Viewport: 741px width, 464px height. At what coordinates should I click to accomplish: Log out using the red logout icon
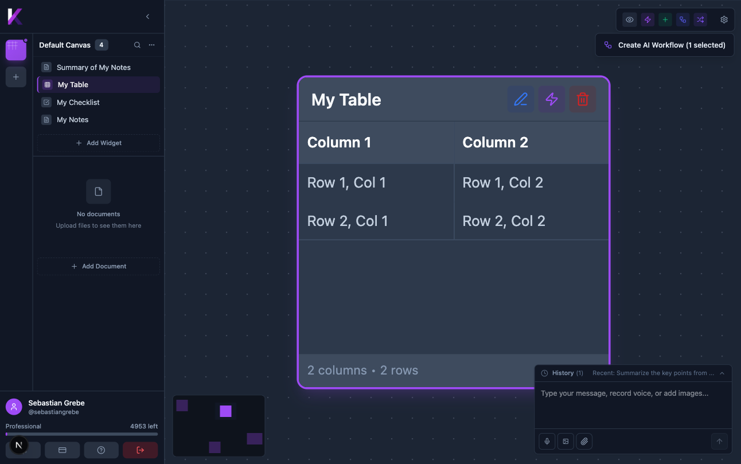pyautogui.click(x=140, y=450)
